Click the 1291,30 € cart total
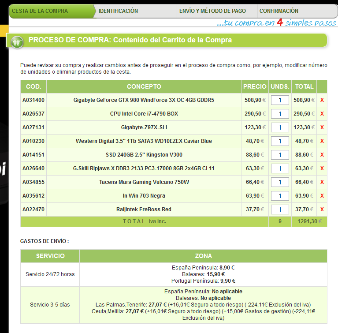338x333 pixels. [309, 221]
